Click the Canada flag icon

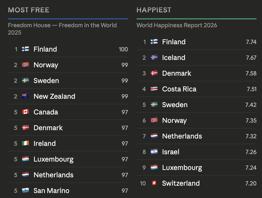click(x=25, y=112)
